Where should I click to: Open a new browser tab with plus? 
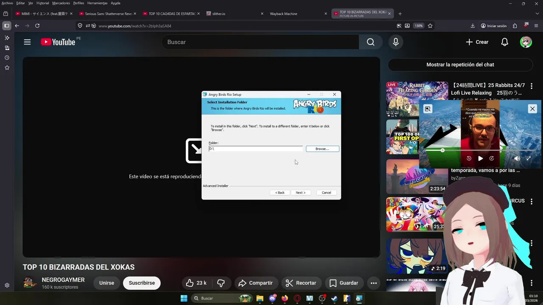400,14
